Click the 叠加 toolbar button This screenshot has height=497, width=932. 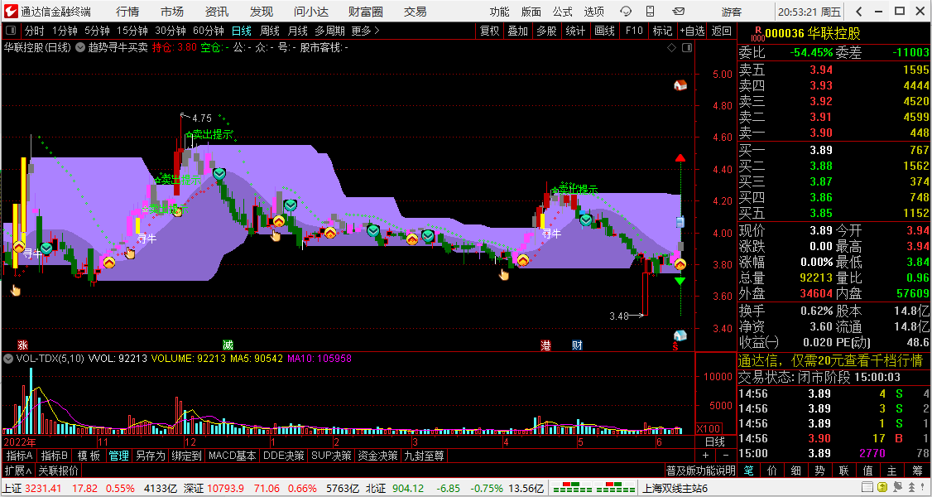pyautogui.click(x=517, y=31)
